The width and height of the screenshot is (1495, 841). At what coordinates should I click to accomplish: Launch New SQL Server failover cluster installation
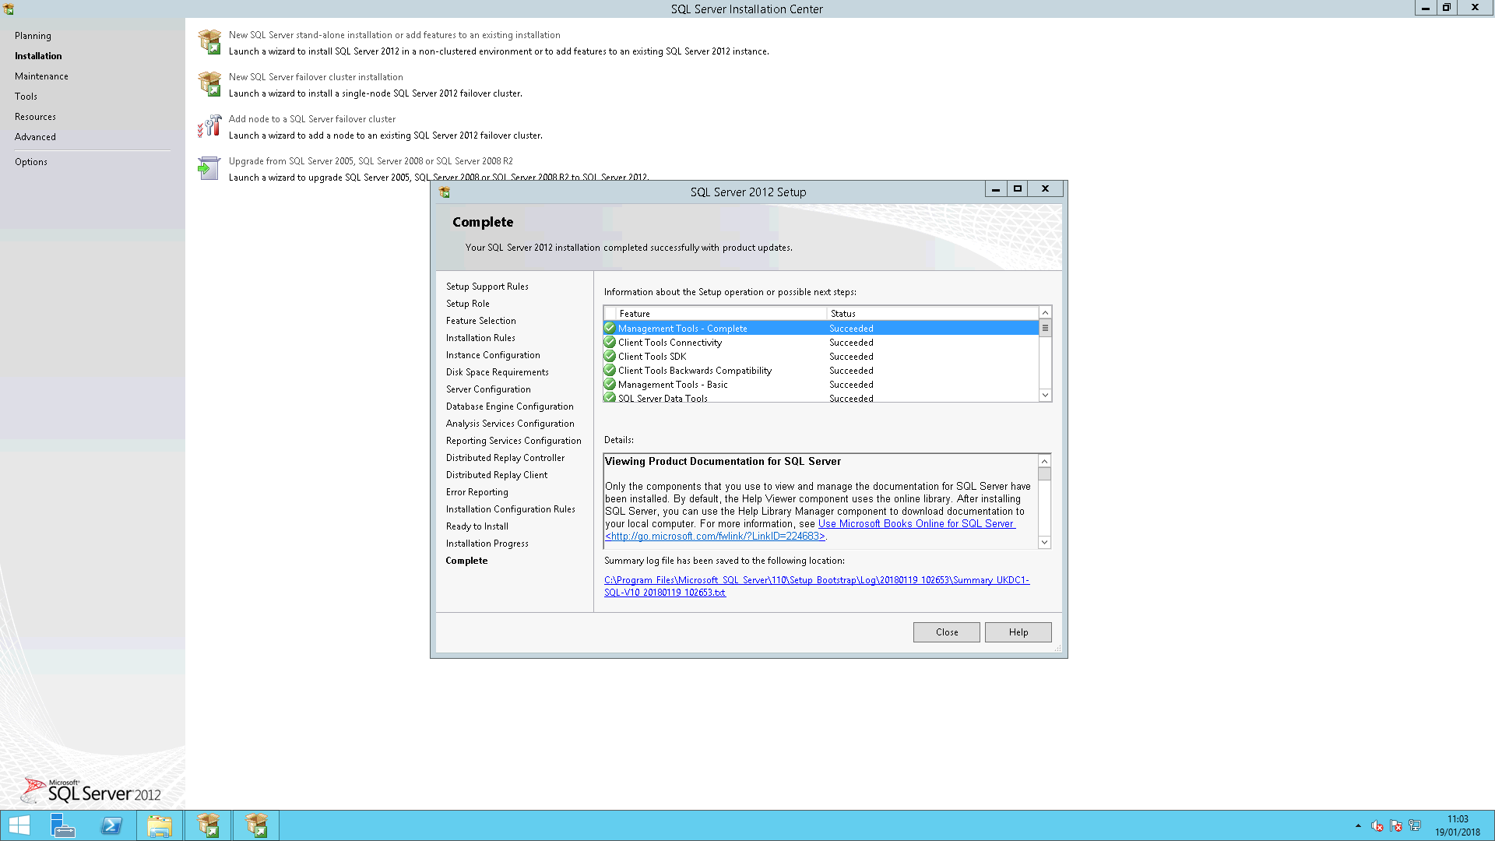315,77
